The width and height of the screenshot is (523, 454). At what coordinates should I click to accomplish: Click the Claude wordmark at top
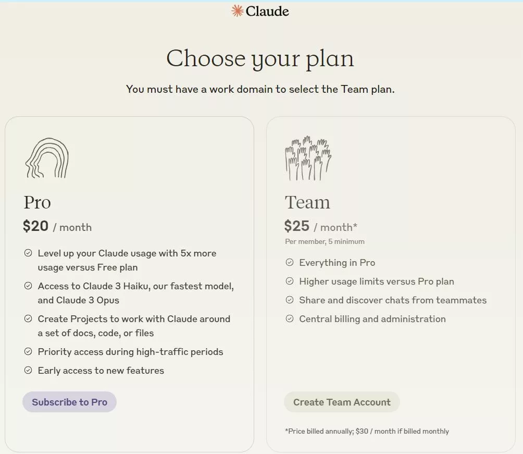[x=267, y=11]
